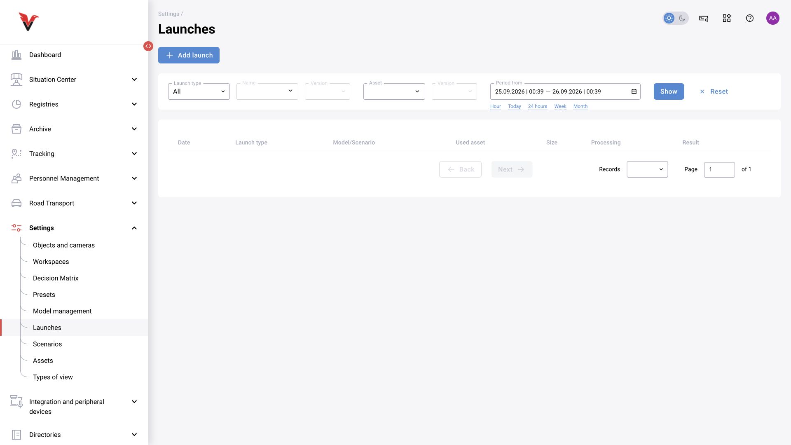Click the Next pagination button
Image resolution: width=791 pixels, height=445 pixels.
512,169
